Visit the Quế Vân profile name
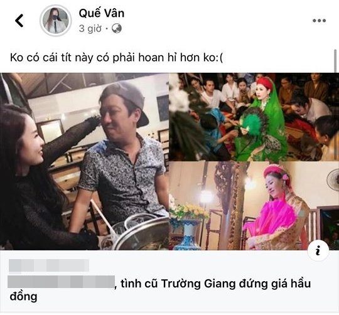The width and height of the screenshot is (339, 315). pos(102,13)
